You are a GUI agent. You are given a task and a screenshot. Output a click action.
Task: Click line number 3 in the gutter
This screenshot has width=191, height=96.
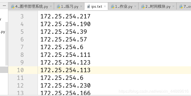22,16
